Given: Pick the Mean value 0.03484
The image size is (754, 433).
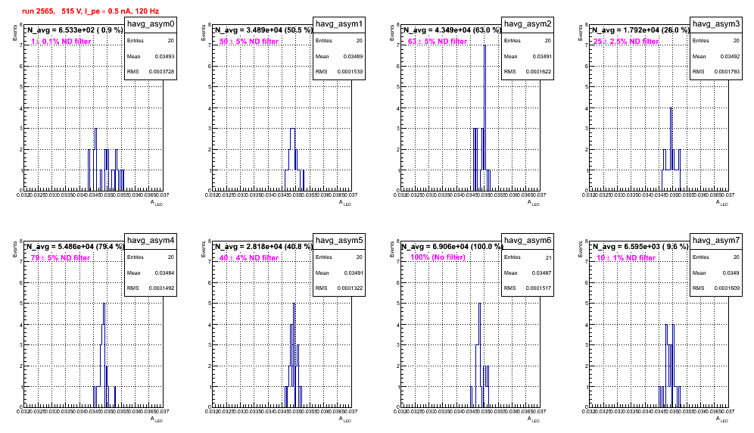Looking at the screenshot, I should [x=164, y=273].
